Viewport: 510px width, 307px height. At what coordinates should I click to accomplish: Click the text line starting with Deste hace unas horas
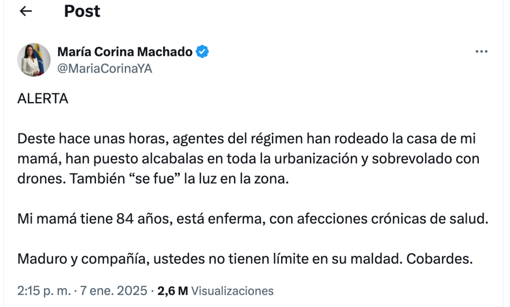click(x=247, y=139)
